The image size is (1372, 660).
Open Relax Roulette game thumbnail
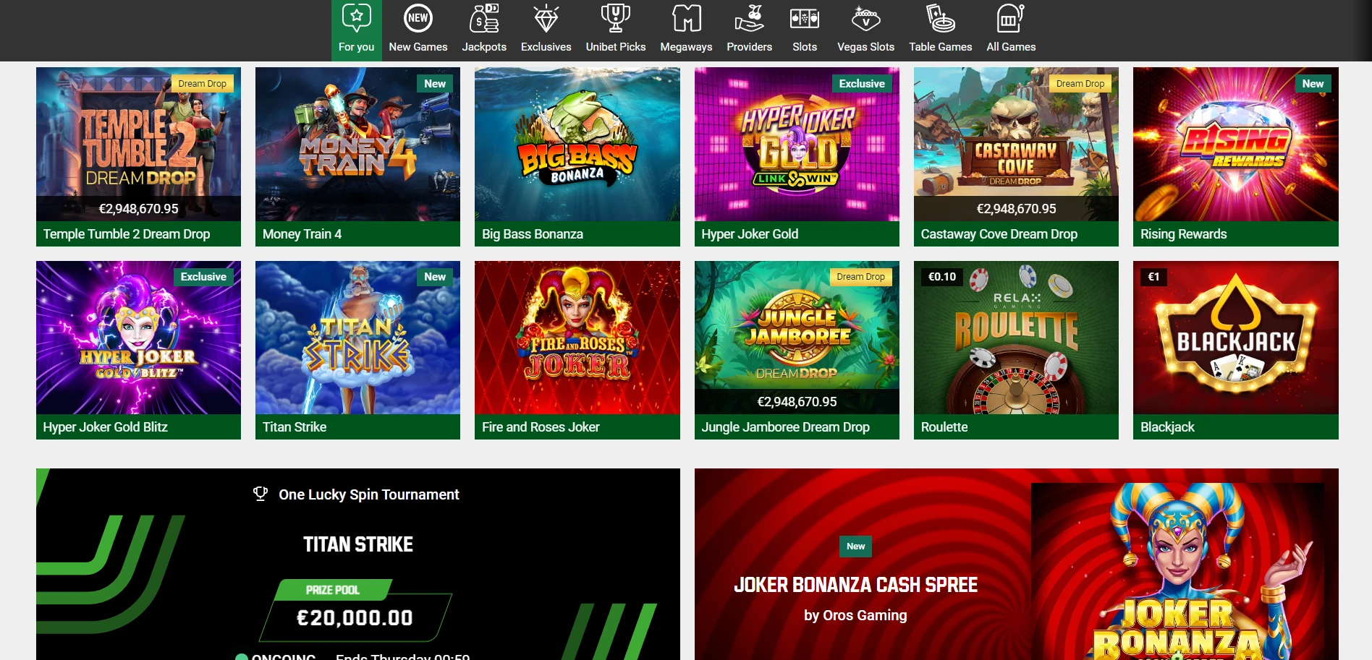pyautogui.click(x=1016, y=338)
